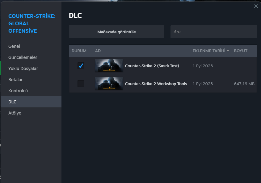Sort by AD column header

tap(98, 51)
